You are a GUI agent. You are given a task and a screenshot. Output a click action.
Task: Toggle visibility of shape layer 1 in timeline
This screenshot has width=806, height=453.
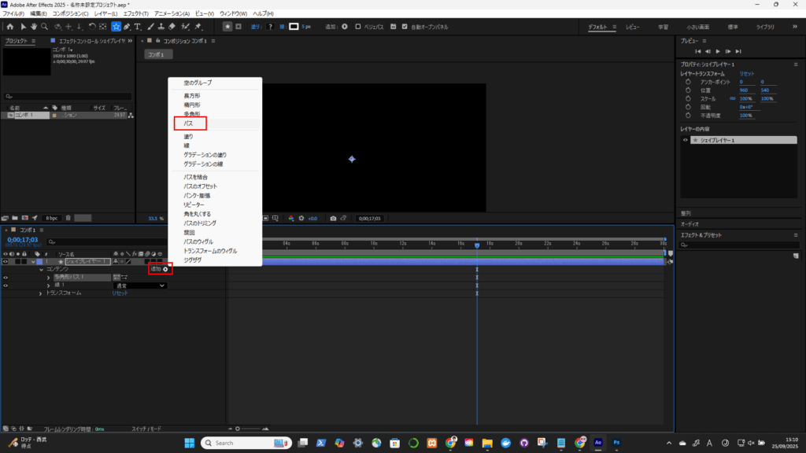[6, 261]
